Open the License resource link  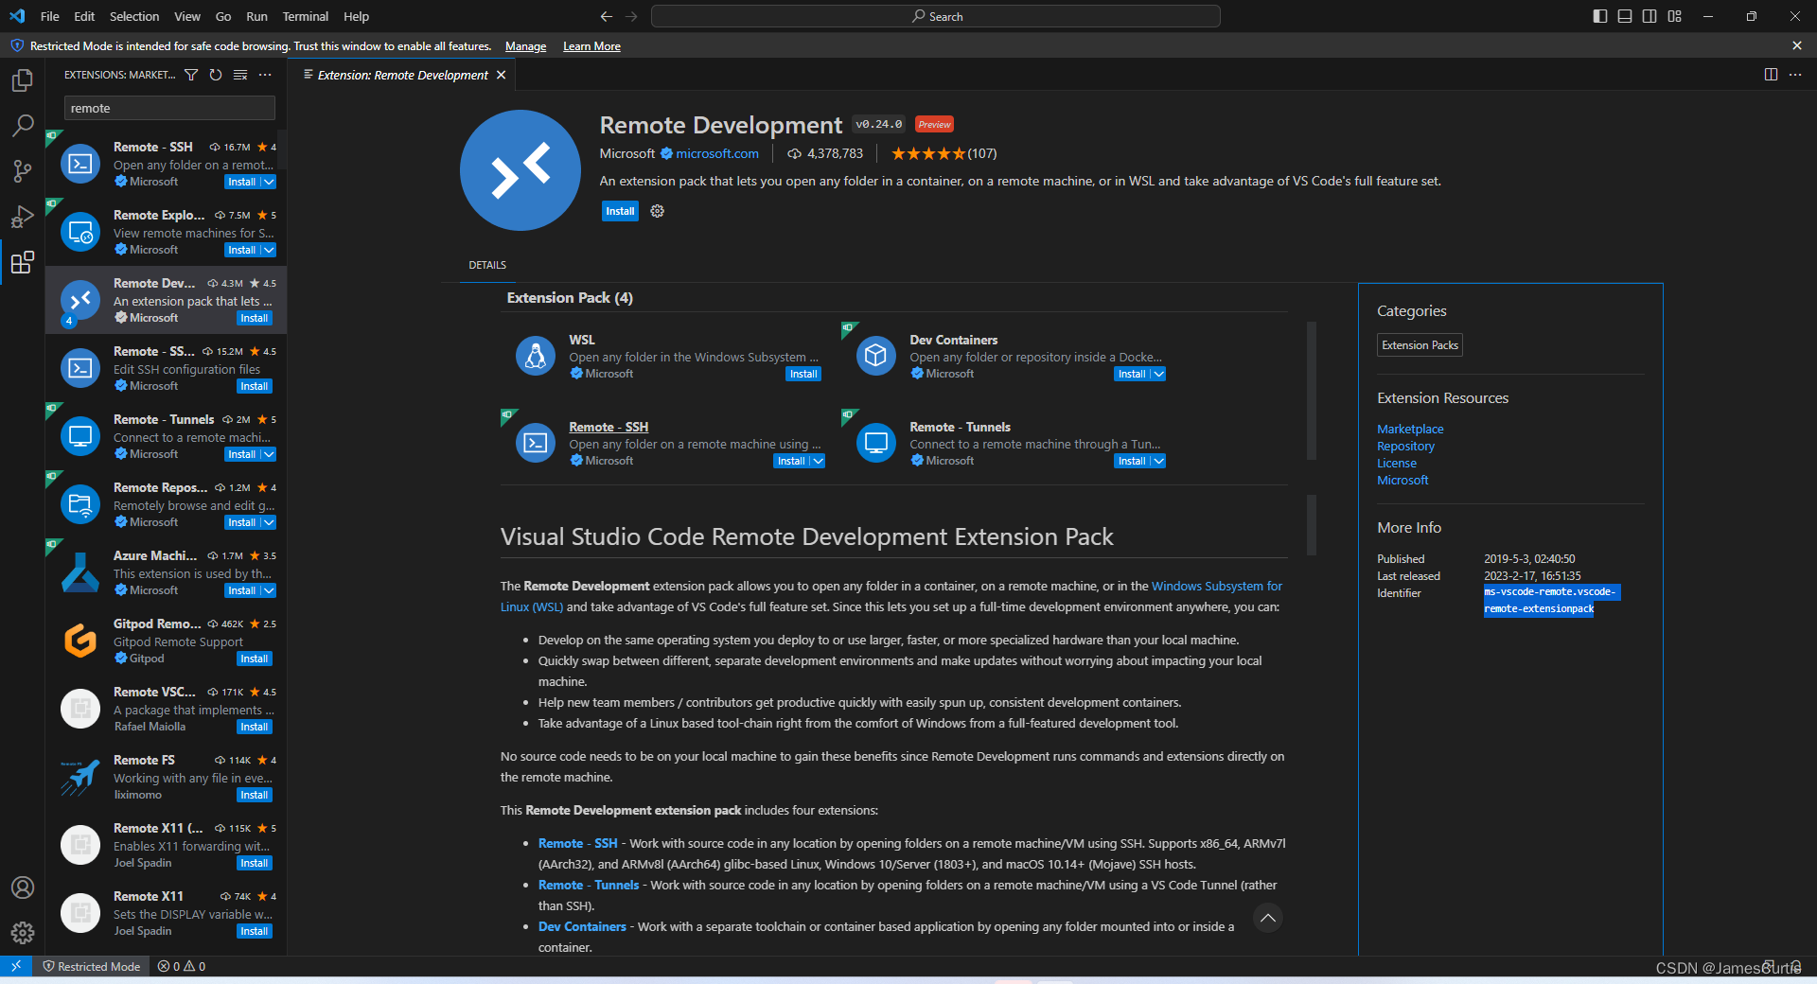click(1397, 463)
